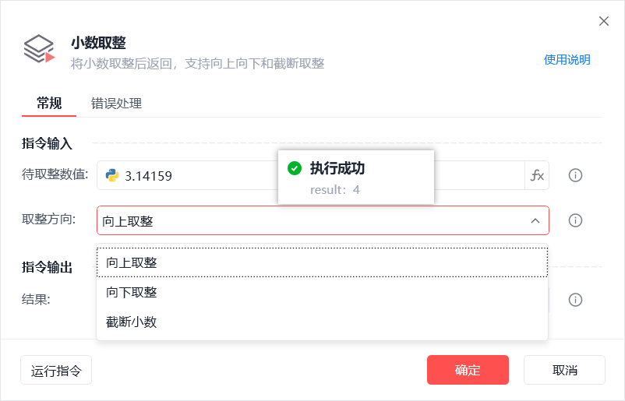Show info for 待取整数值
This screenshot has height=401, width=625.
click(x=575, y=175)
